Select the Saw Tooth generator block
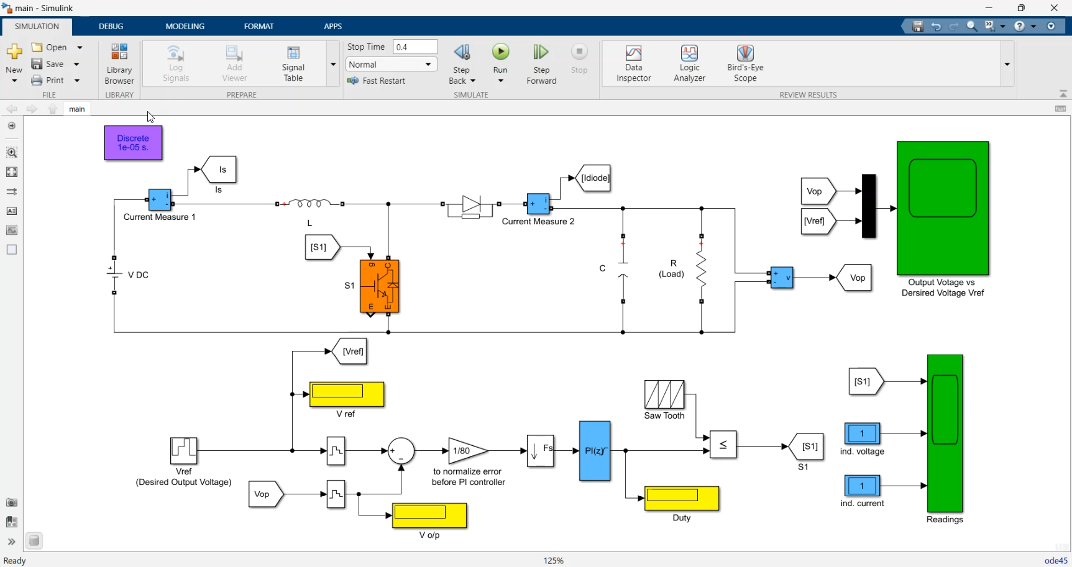Image resolution: width=1072 pixels, height=567 pixels. click(x=664, y=394)
